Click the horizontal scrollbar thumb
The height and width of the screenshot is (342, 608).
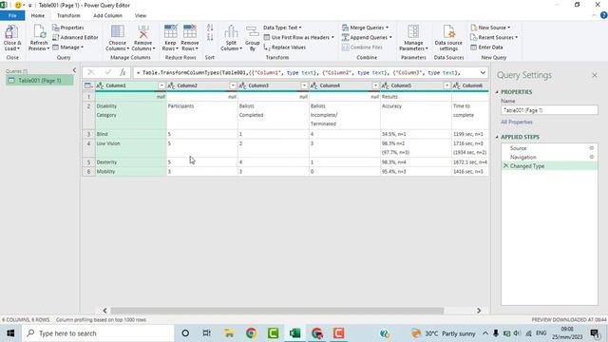point(276,311)
